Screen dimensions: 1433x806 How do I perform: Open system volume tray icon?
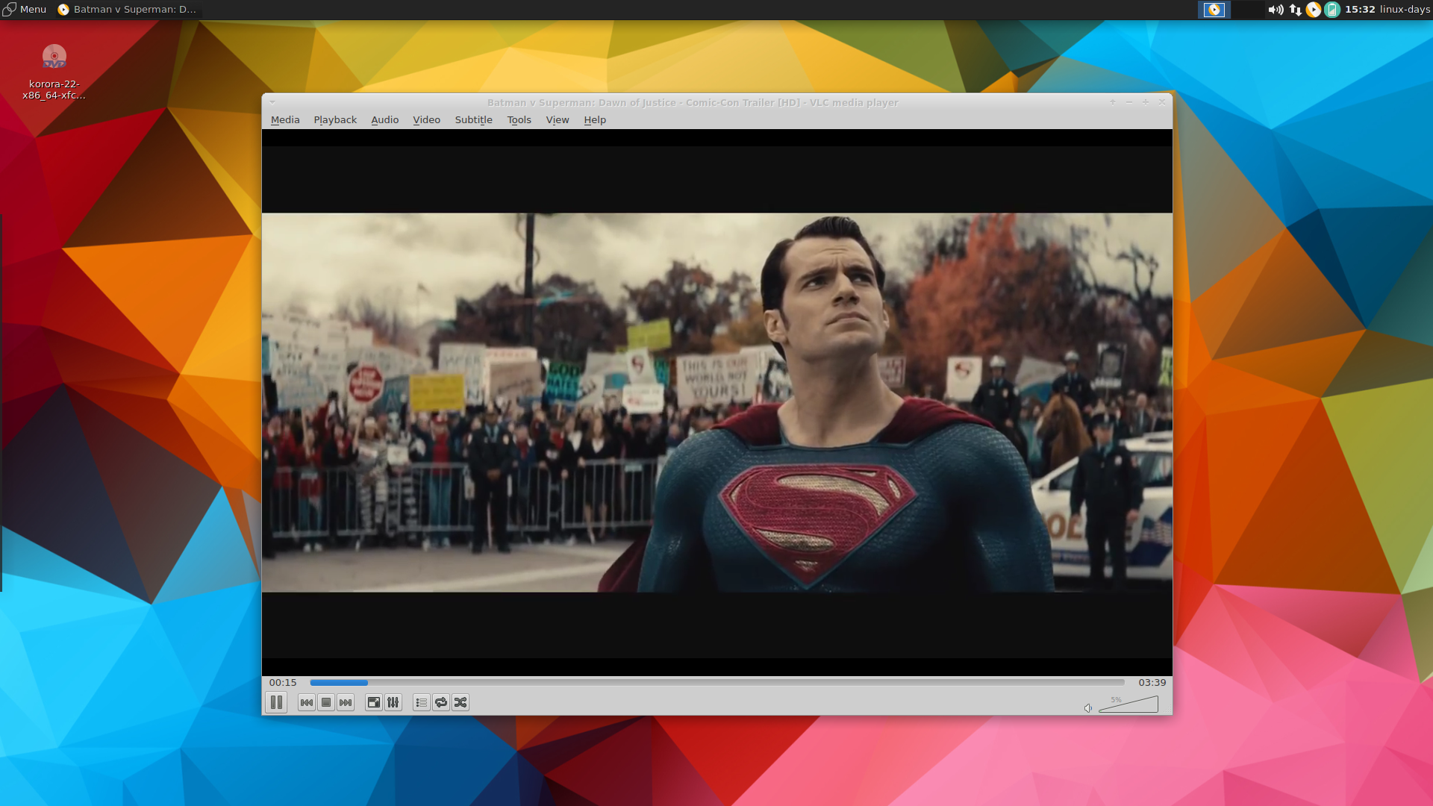pos(1276,10)
